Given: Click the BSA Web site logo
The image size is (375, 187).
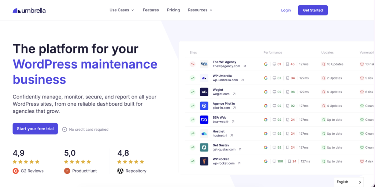Looking at the screenshot, I should coord(204,120).
